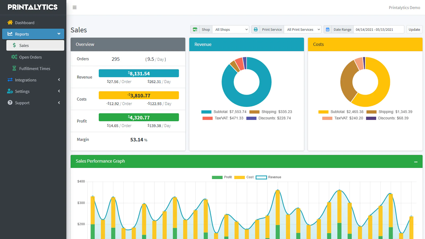425x239 pixels.
Task: Click the Sales page heading
Action: (79, 30)
